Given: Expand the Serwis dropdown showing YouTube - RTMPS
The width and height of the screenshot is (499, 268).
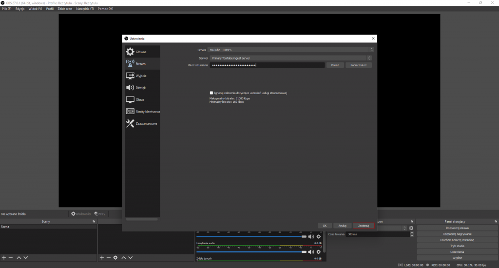Looking at the screenshot, I should pyautogui.click(x=291, y=50).
